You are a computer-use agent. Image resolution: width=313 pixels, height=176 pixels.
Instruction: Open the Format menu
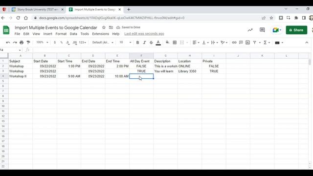pos(61,34)
